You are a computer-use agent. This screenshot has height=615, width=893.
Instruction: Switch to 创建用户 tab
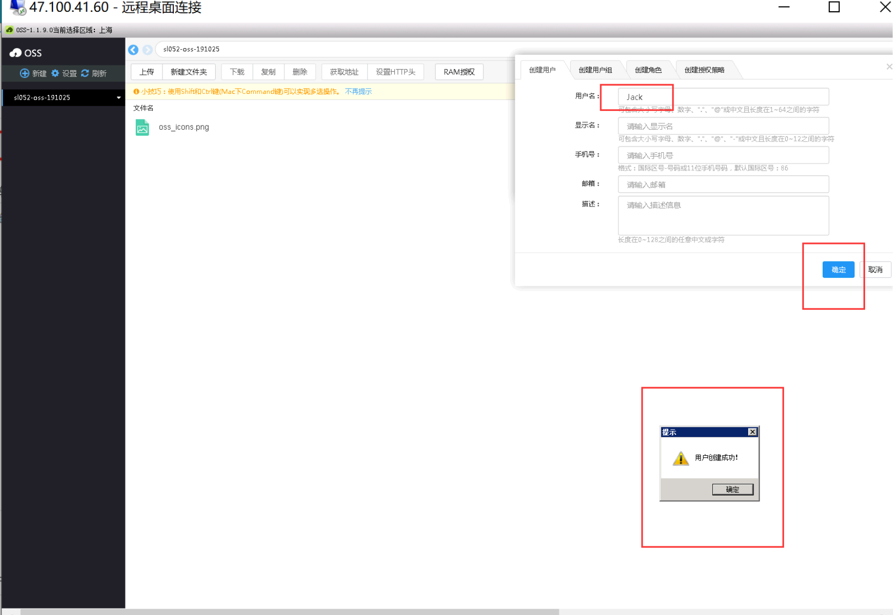pos(542,70)
